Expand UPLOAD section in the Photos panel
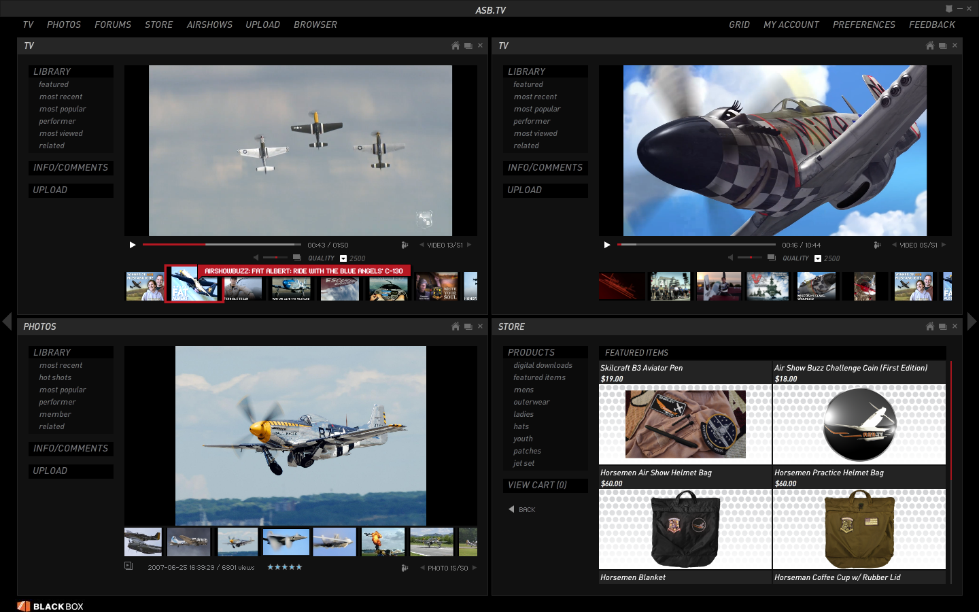This screenshot has width=979, height=612. tap(71, 471)
